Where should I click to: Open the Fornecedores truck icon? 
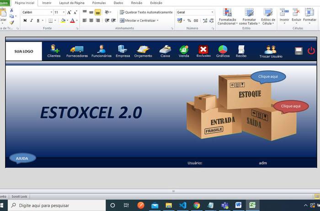tap(77, 49)
